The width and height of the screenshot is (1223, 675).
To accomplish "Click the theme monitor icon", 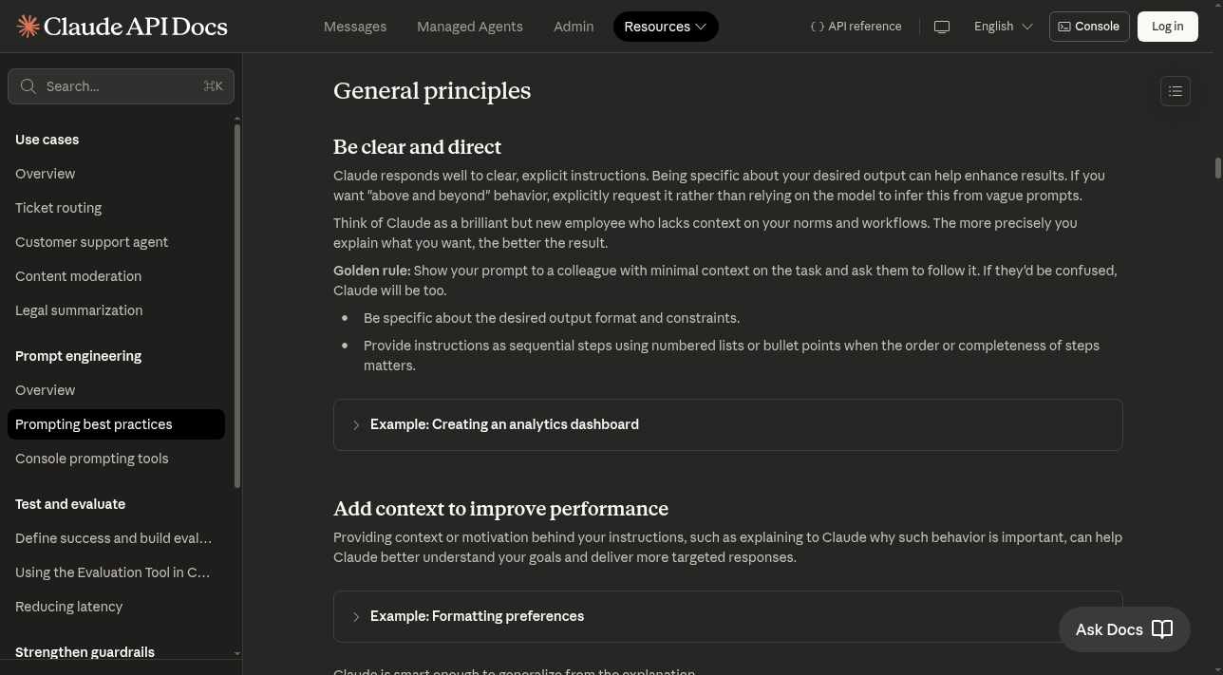I will pyautogui.click(x=942, y=27).
